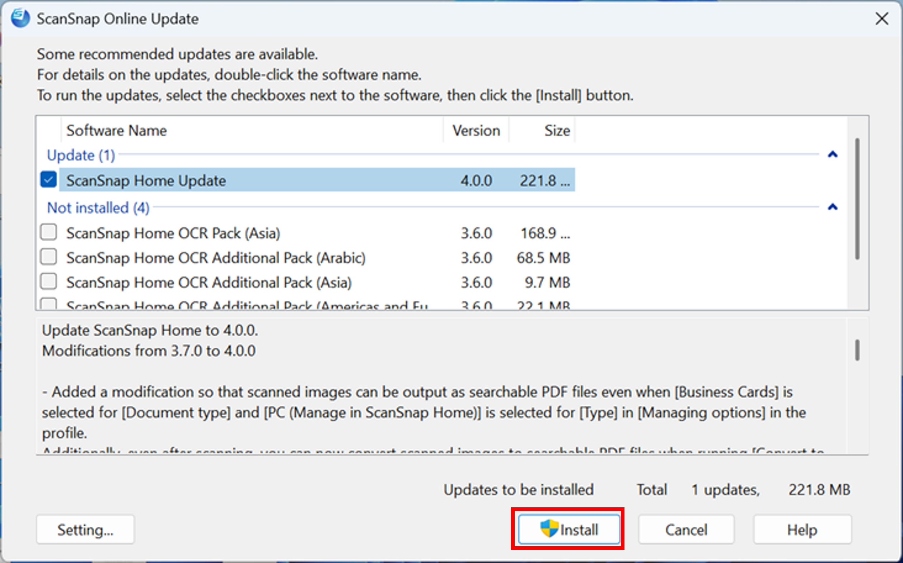Collapse the Not installed (4) group chevron
Image resolution: width=903 pixels, height=563 pixels.
(833, 207)
